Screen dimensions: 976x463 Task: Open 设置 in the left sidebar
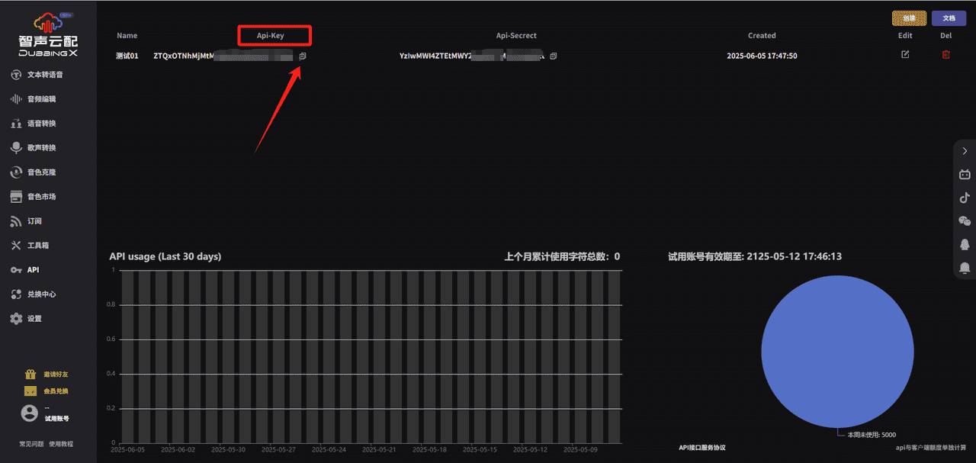(x=34, y=319)
